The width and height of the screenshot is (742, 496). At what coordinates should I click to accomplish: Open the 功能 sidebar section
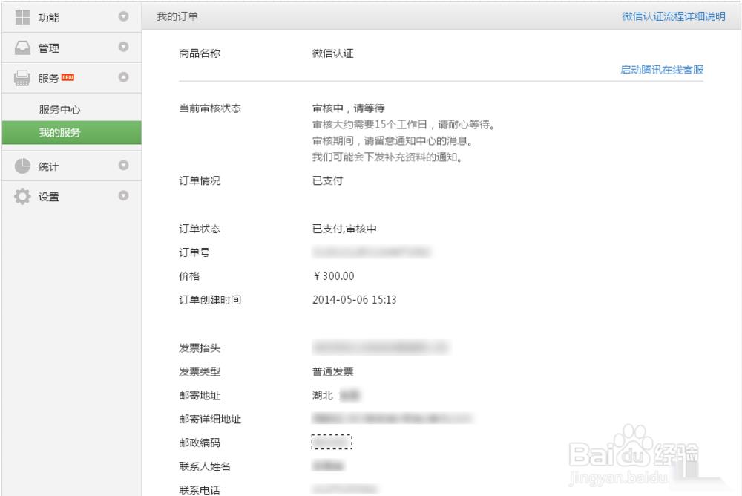(71, 17)
